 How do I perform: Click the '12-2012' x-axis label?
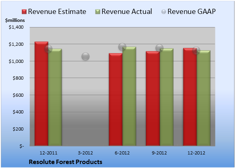click(x=196, y=153)
